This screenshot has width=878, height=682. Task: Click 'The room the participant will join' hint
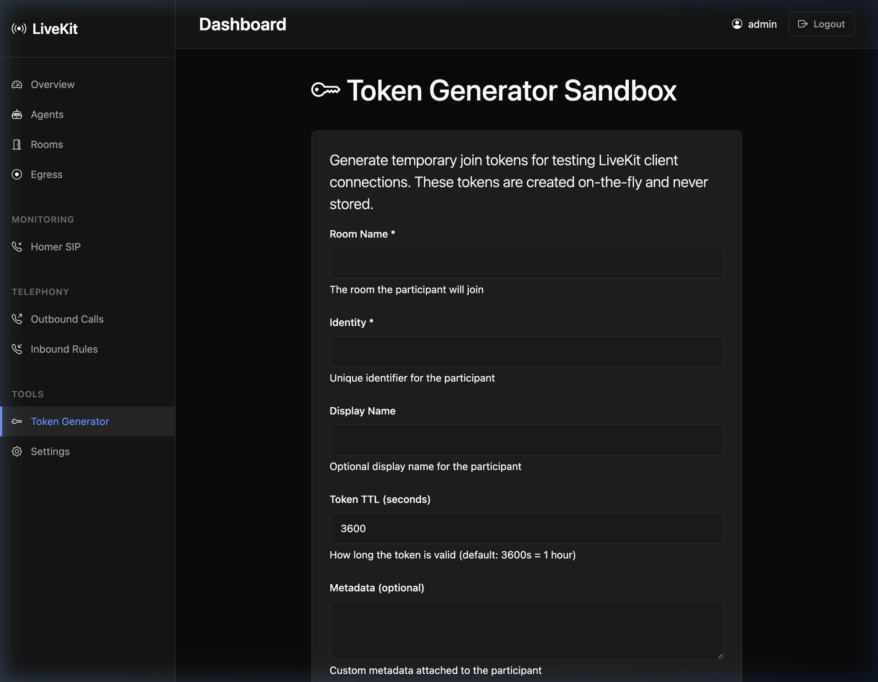click(407, 289)
